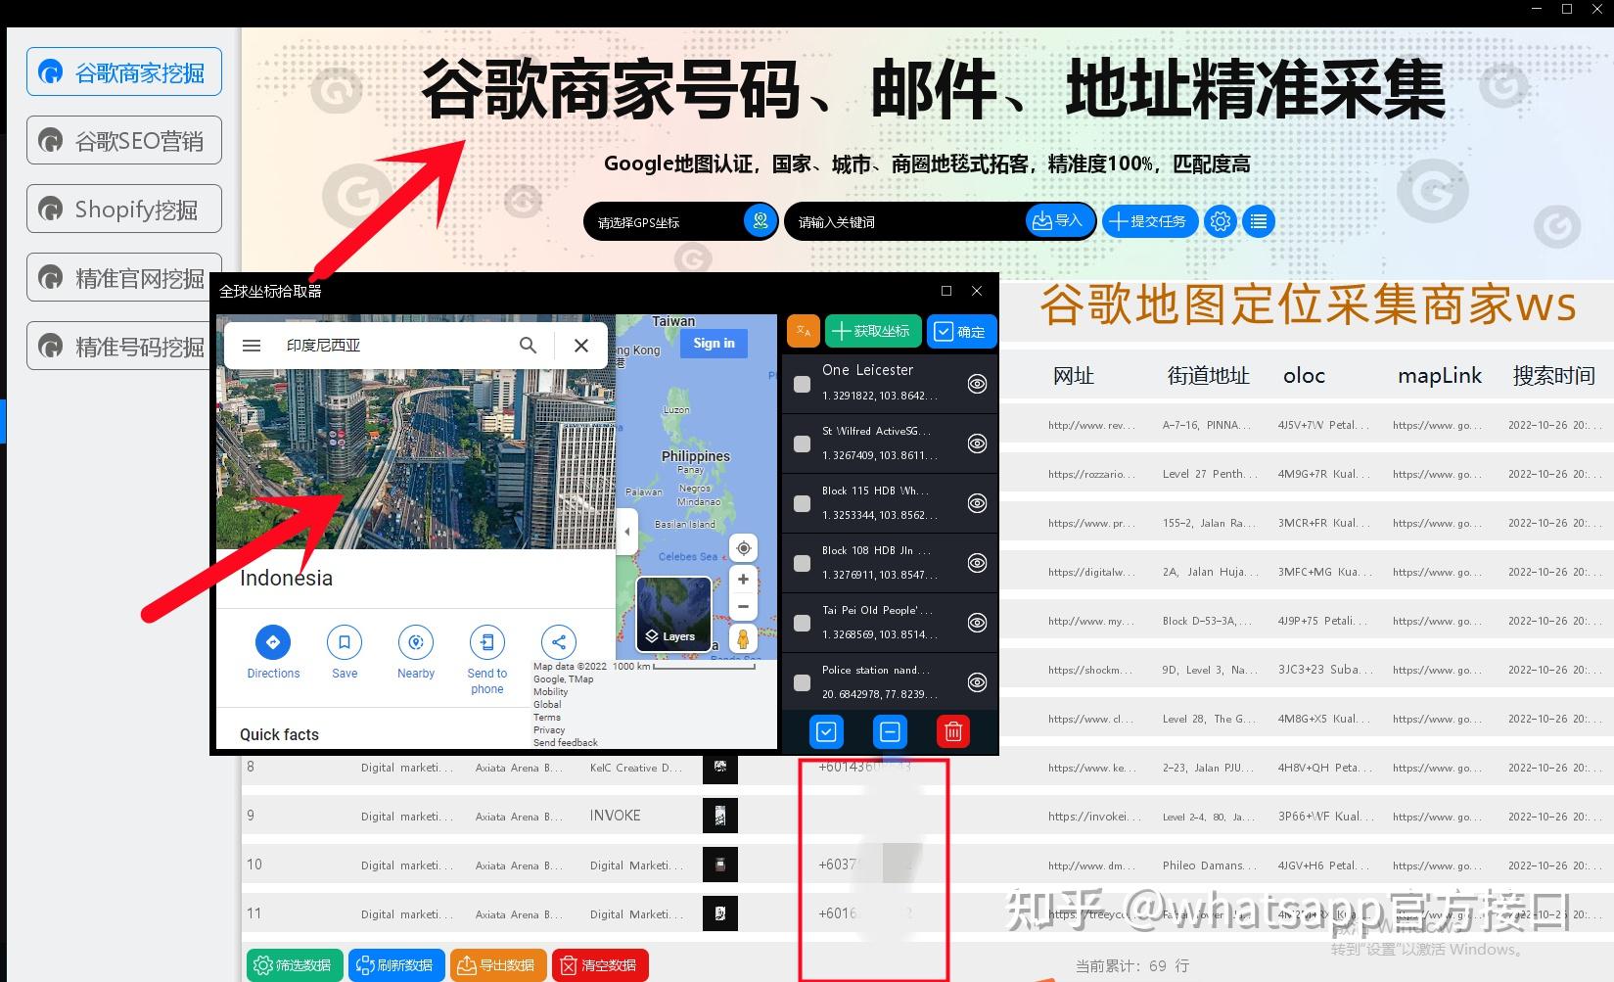Click the Share icon in Maps panel

click(558, 642)
